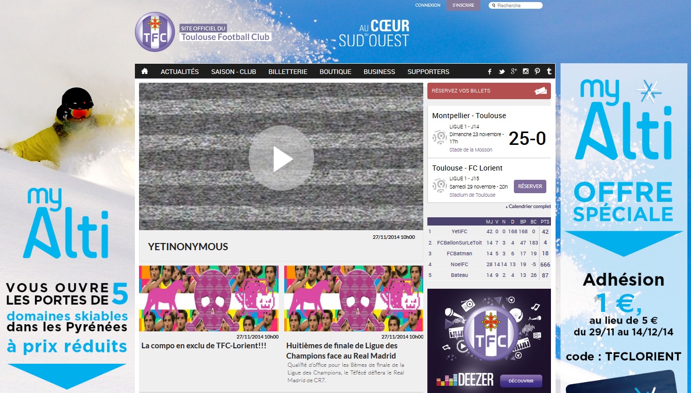Click the Au Coeur du Sud Ouest logo
Image resolution: width=691 pixels, height=393 pixels.
374,33
